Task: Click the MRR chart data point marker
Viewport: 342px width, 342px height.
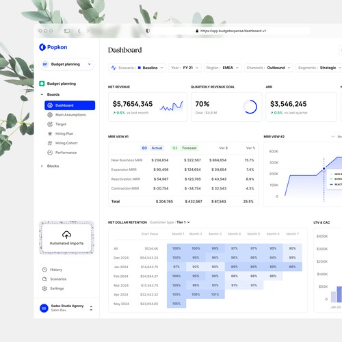Action: (x=324, y=169)
